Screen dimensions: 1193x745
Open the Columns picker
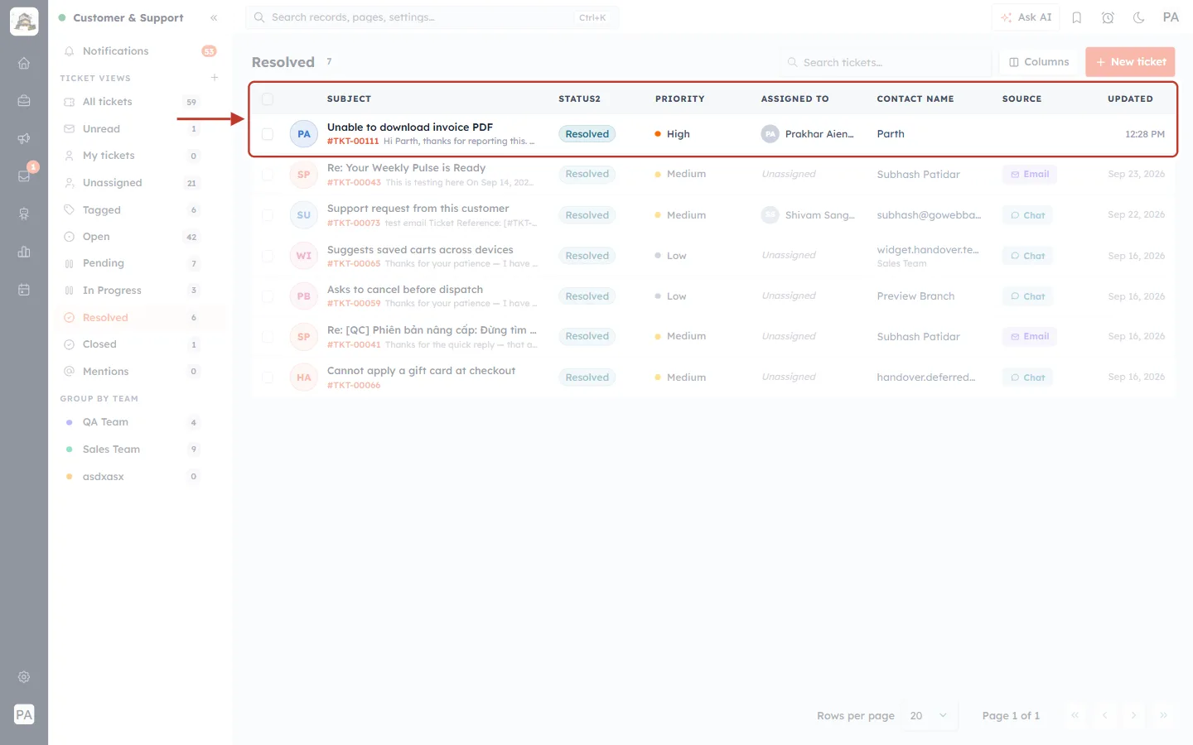tap(1039, 62)
